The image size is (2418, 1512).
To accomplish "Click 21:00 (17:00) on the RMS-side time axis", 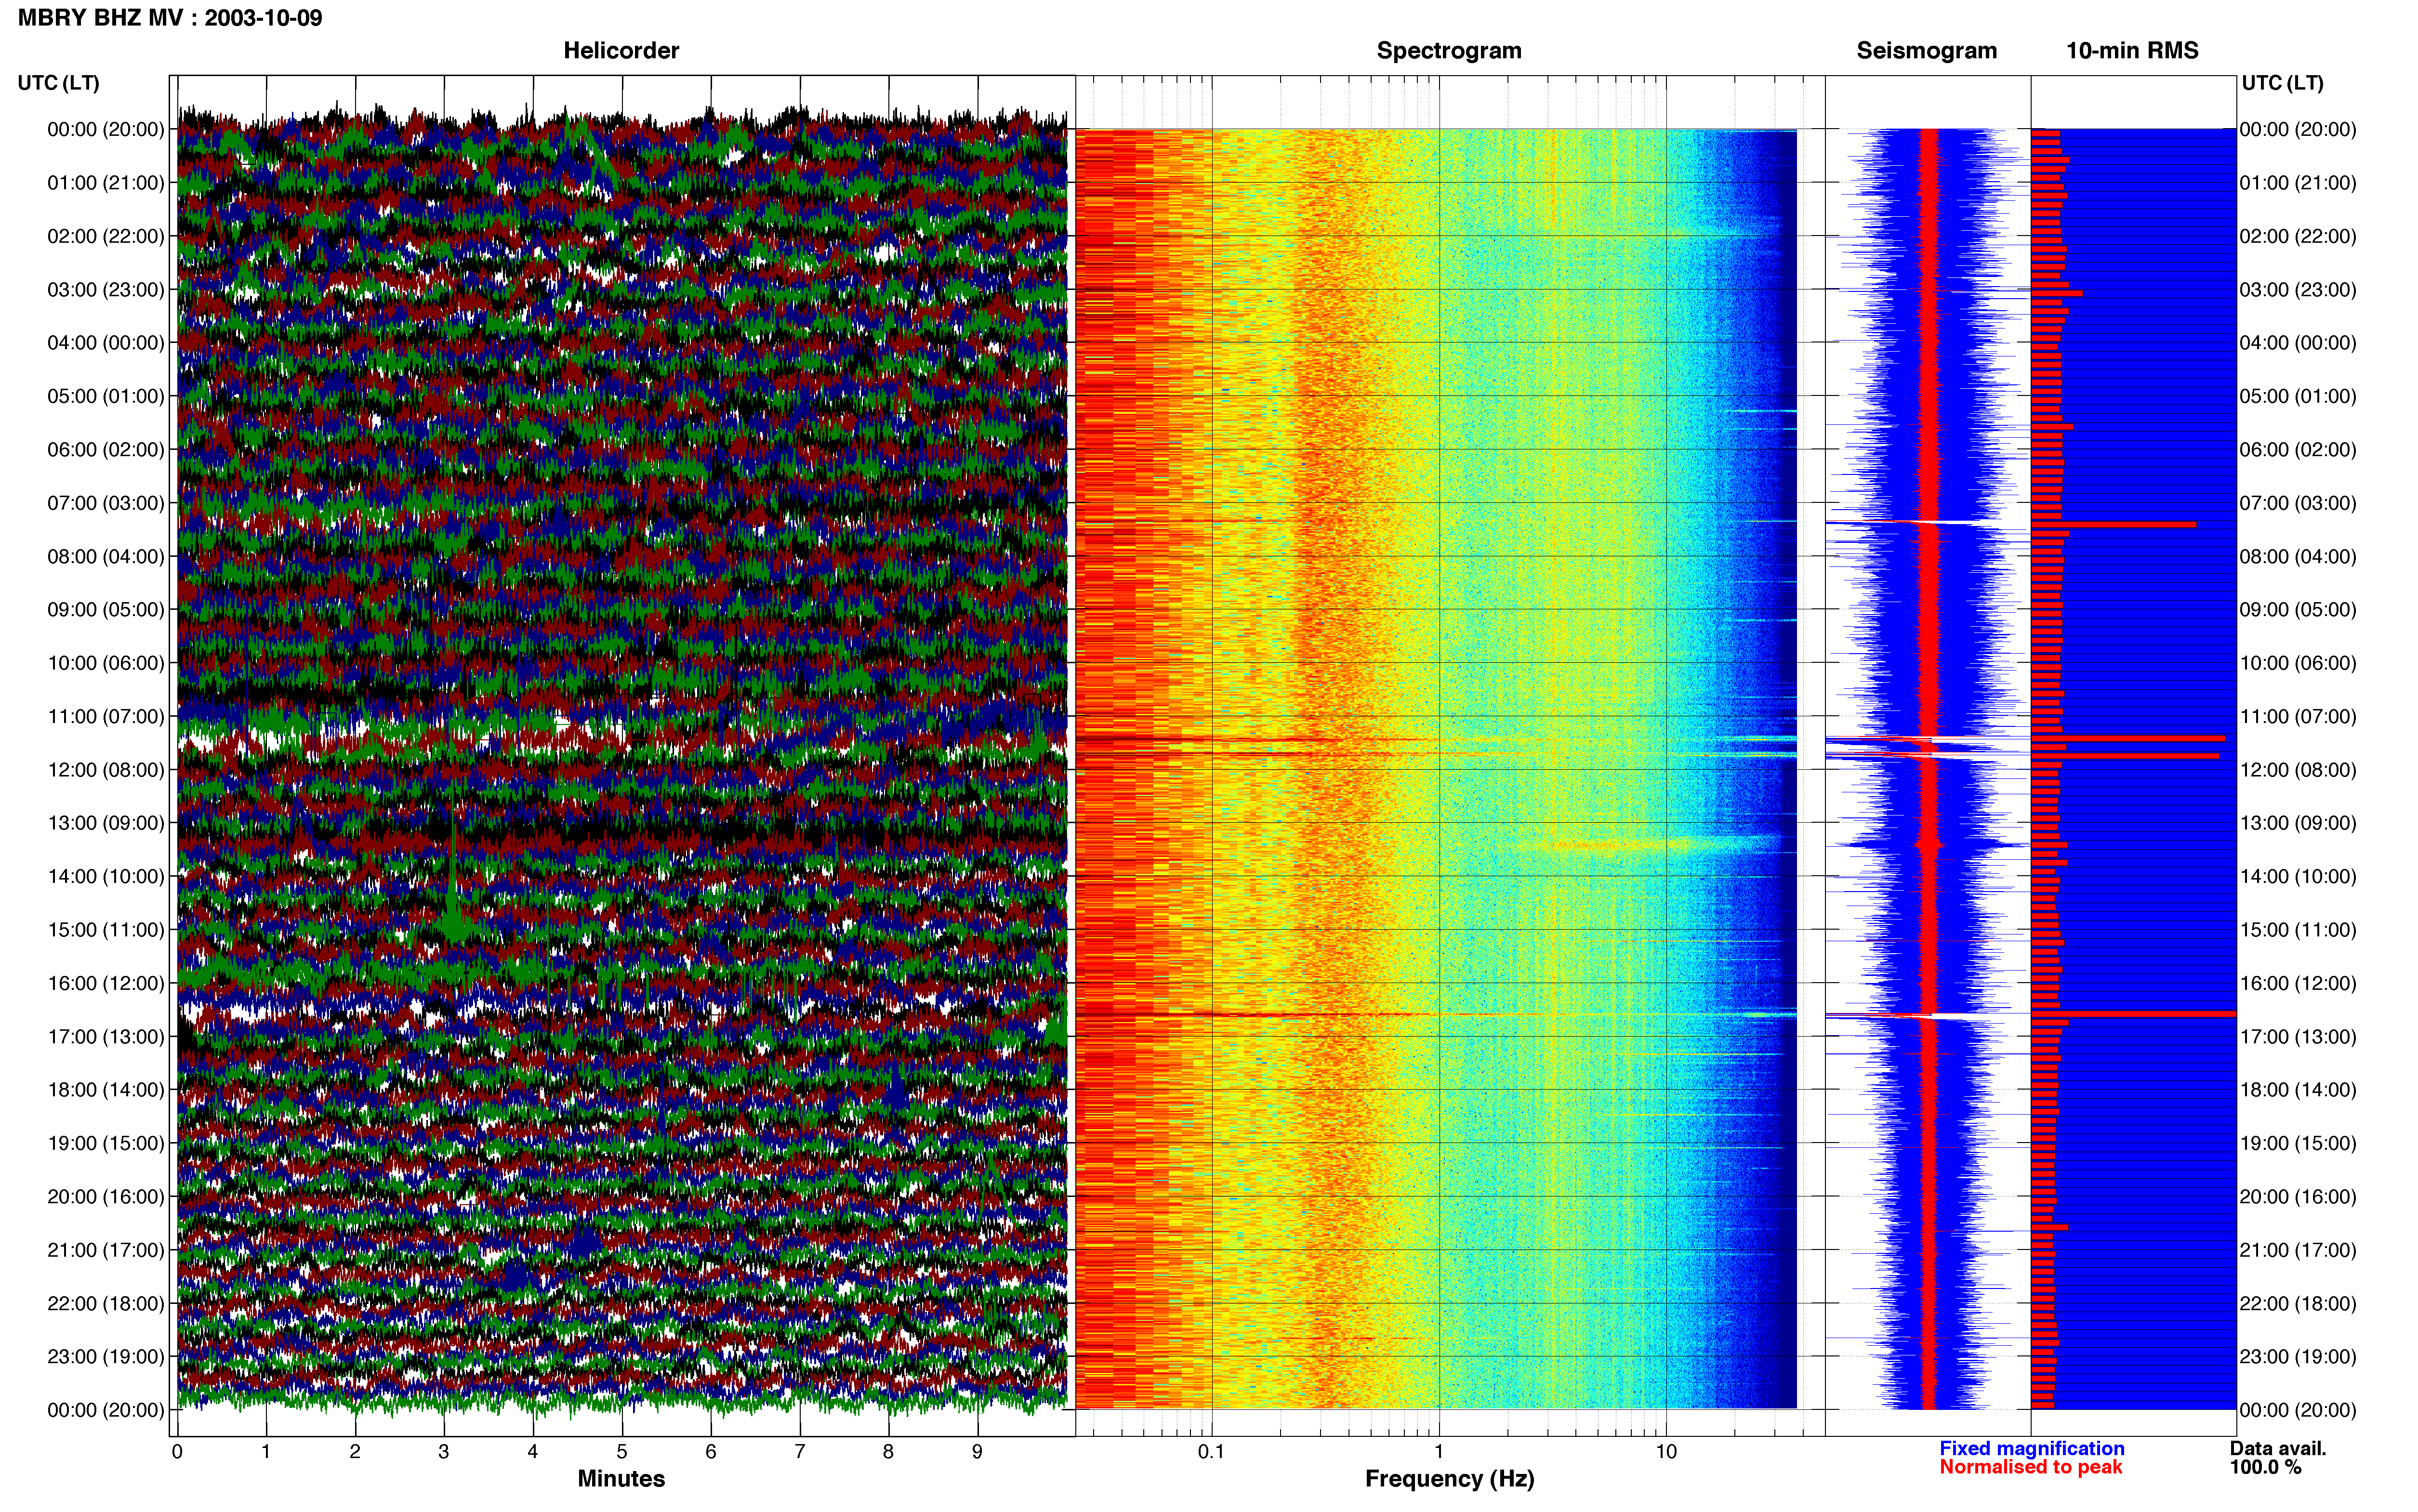I will [2298, 1250].
